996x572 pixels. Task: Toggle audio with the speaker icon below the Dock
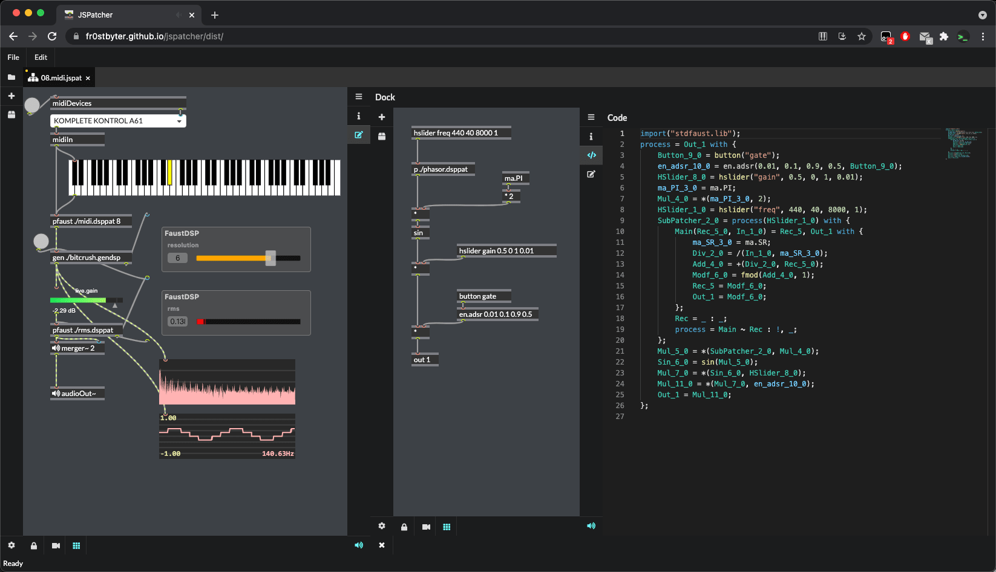coord(591,526)
